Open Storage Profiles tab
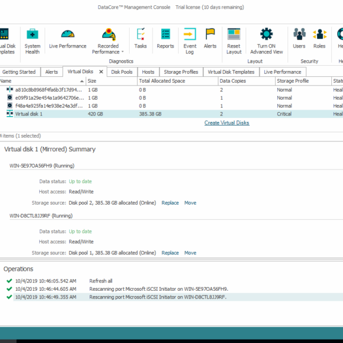The image size is (343, 343). click(181, 72)
